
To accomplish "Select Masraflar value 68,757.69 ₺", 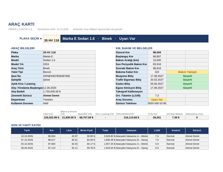I will point(86,117).
